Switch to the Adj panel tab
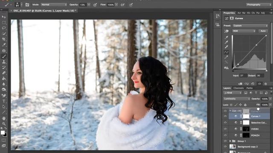Image resolution: width=273 pixels, height=153 pixels. tap(263, 13)
